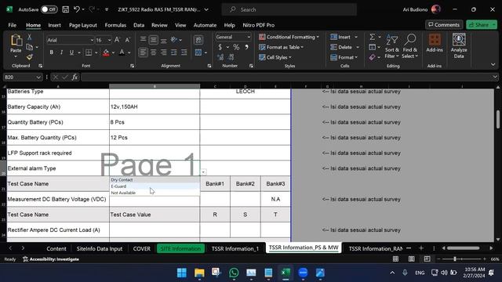
Task: Click the Undo arrow icon
Action: pyautogui.click(x=77, y=9)
